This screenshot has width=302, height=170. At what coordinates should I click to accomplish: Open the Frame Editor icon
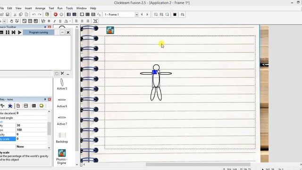pyautogui.click(x=82, y=15)
